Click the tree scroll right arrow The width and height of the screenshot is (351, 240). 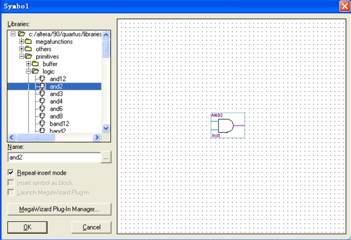(97, 137)
